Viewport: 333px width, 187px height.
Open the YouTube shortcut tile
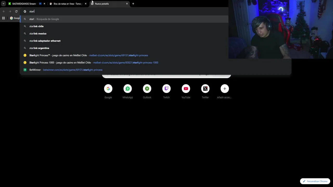click(186, 91)
